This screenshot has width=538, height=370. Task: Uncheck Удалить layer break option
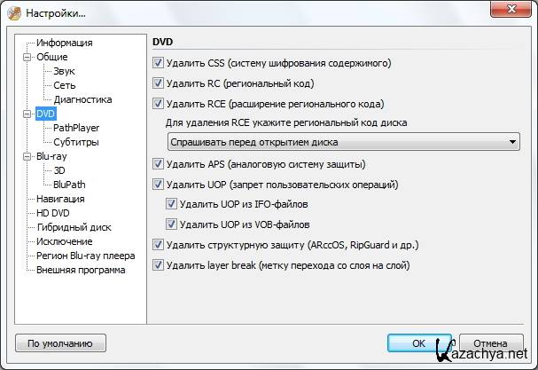click(159, 264)
